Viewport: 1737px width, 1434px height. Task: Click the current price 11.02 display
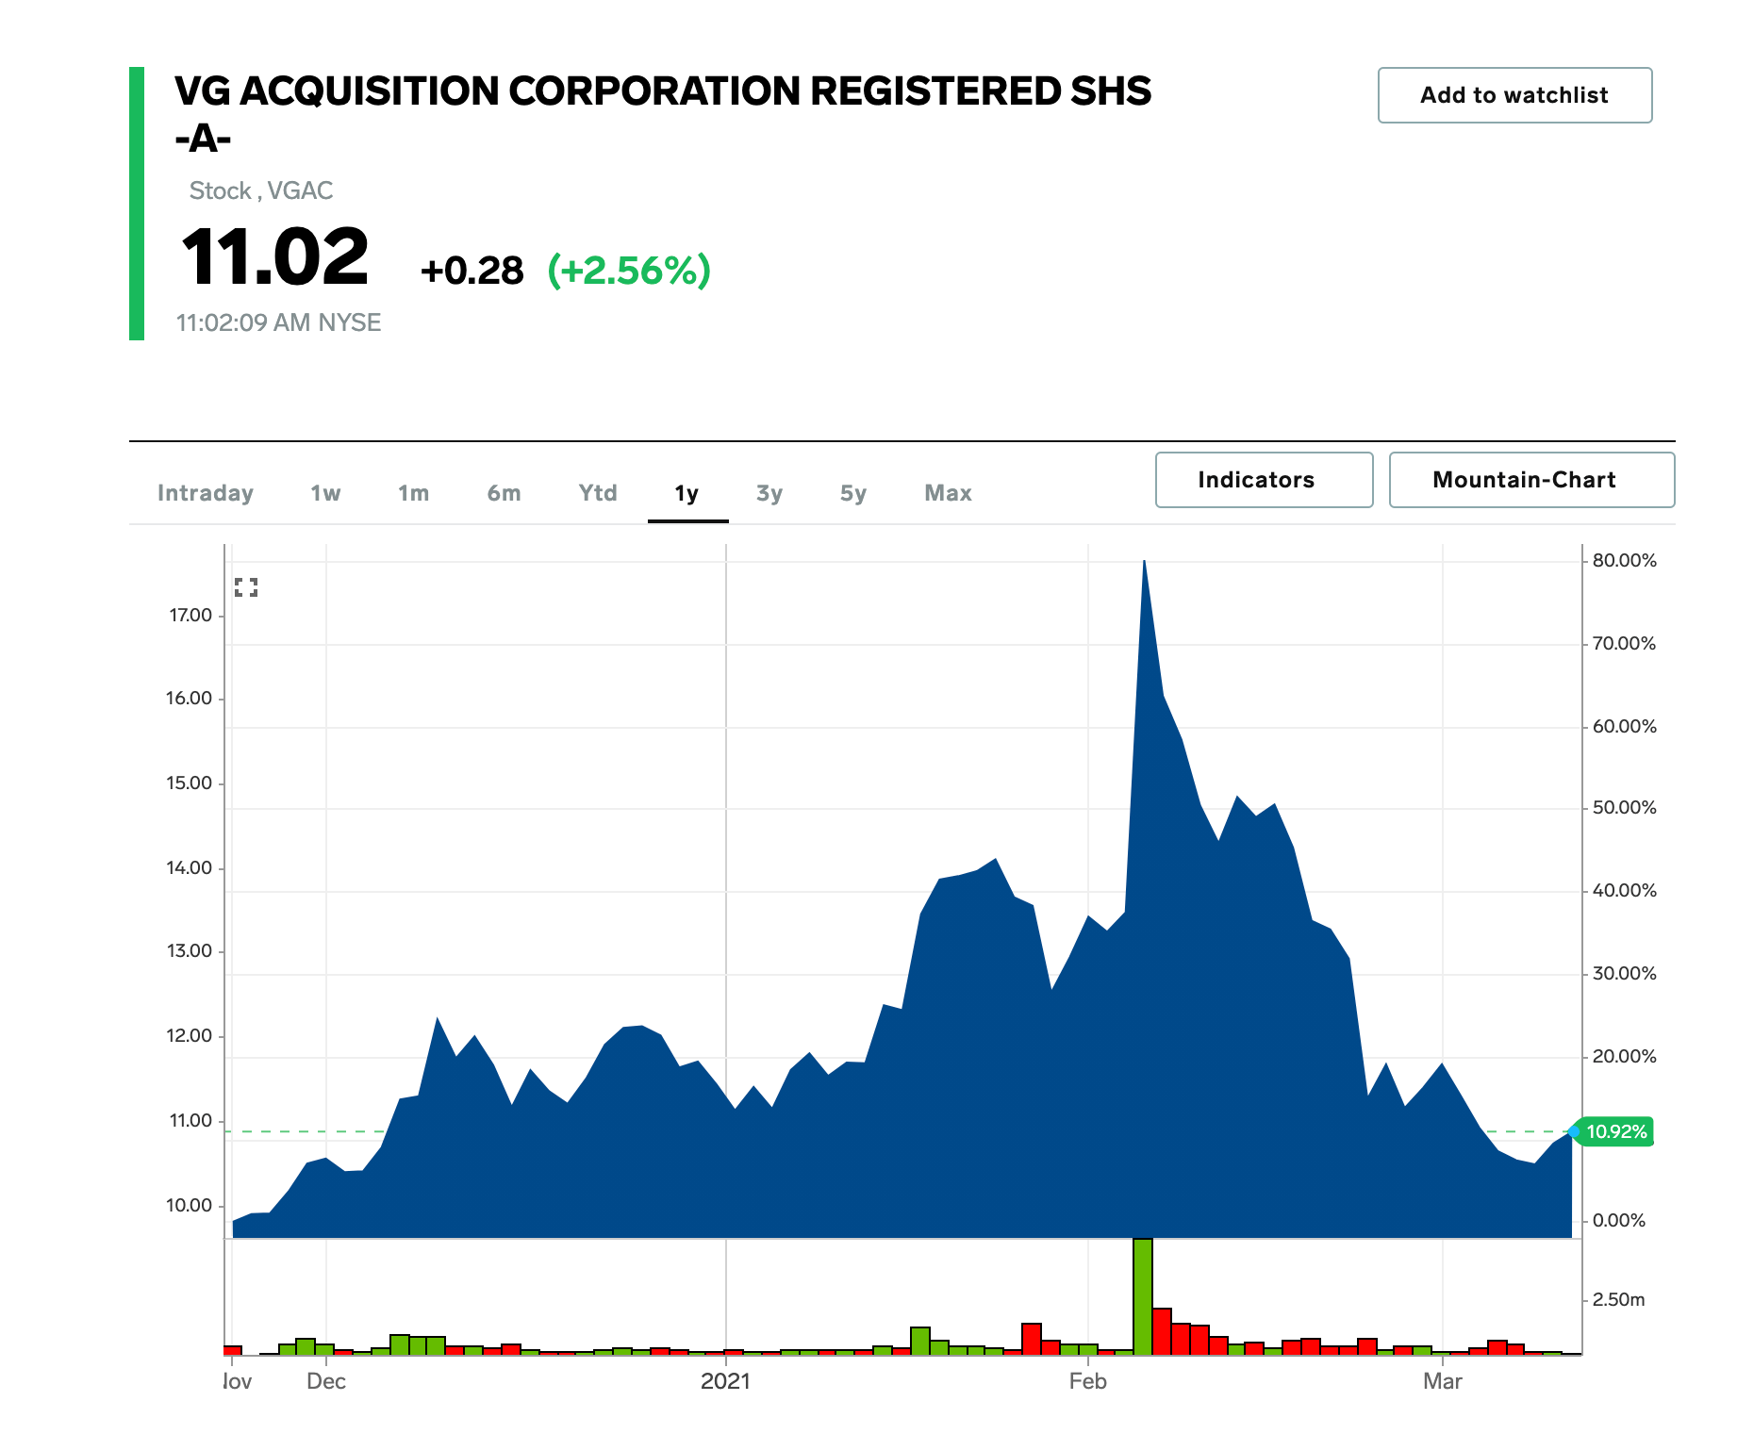272,265
